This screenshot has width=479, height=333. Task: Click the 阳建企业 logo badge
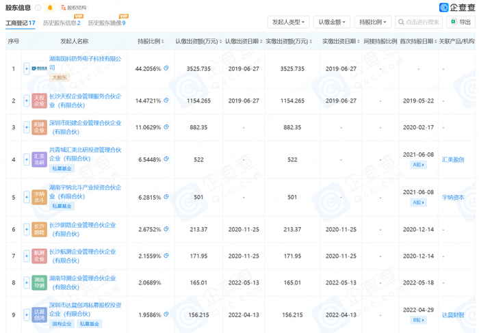(x=40, y=127)
